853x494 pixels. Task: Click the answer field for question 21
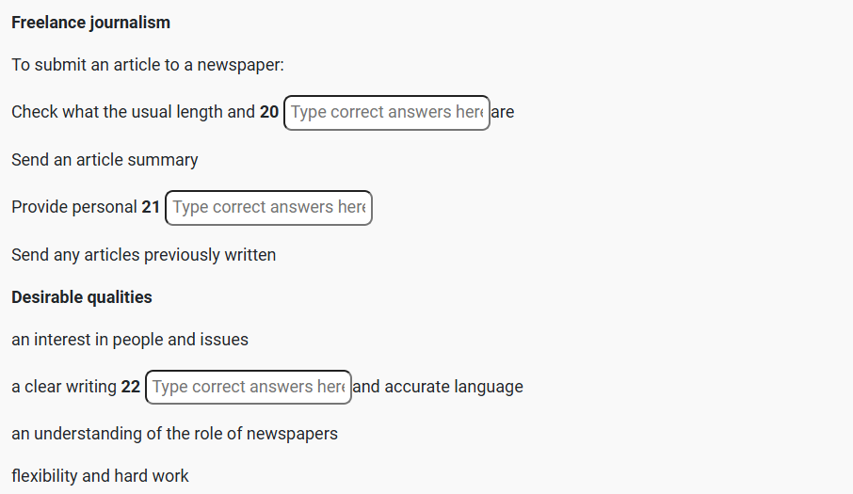(x=268, y=208)
